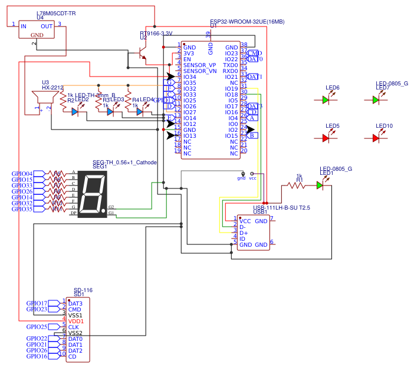The width and height of the screenshot is (414, 368).
Task: Click the green LED1 near resistor R1
Action: point(320,185)
